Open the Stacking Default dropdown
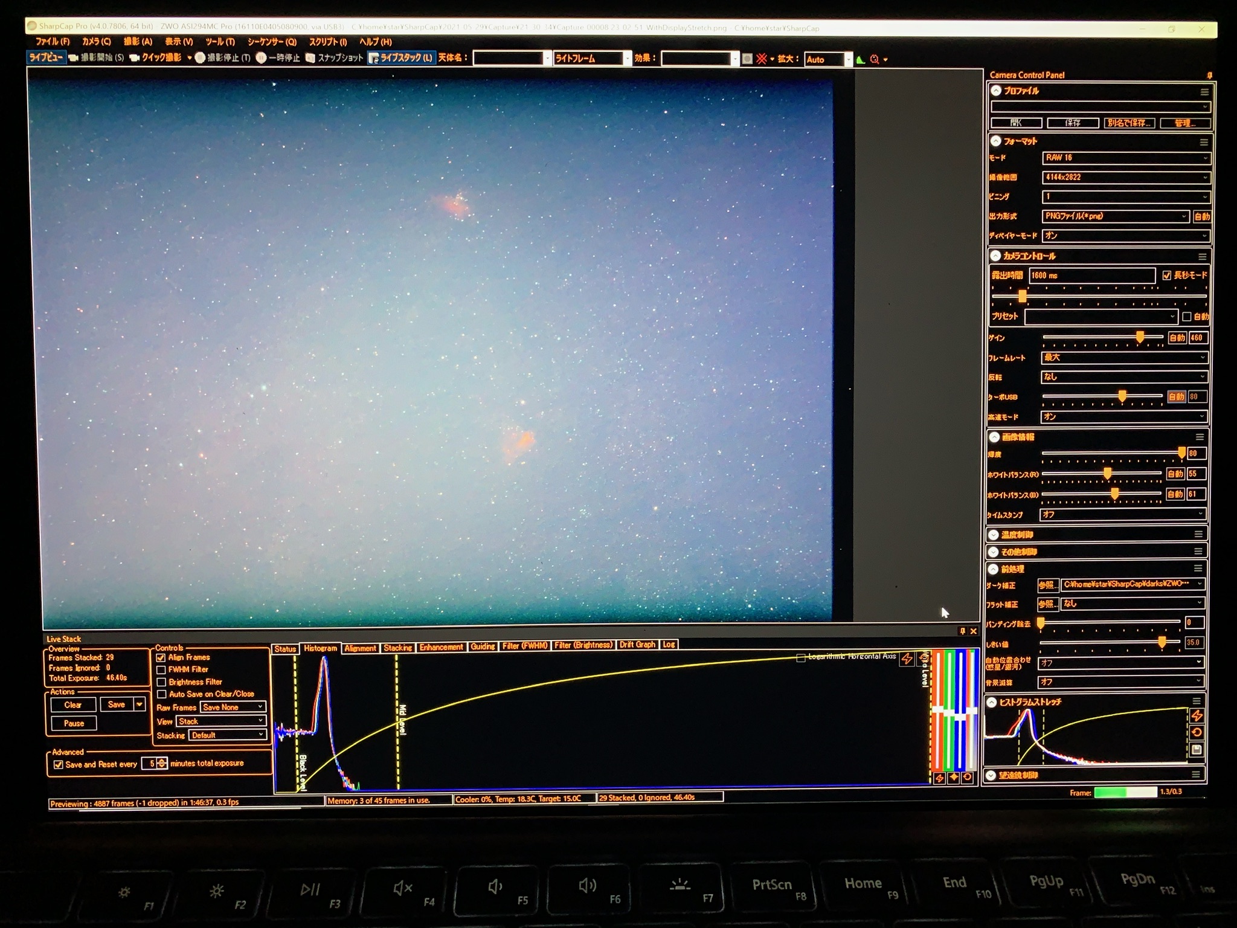The height and width of the screenshot is (928, 1237). 228,735
